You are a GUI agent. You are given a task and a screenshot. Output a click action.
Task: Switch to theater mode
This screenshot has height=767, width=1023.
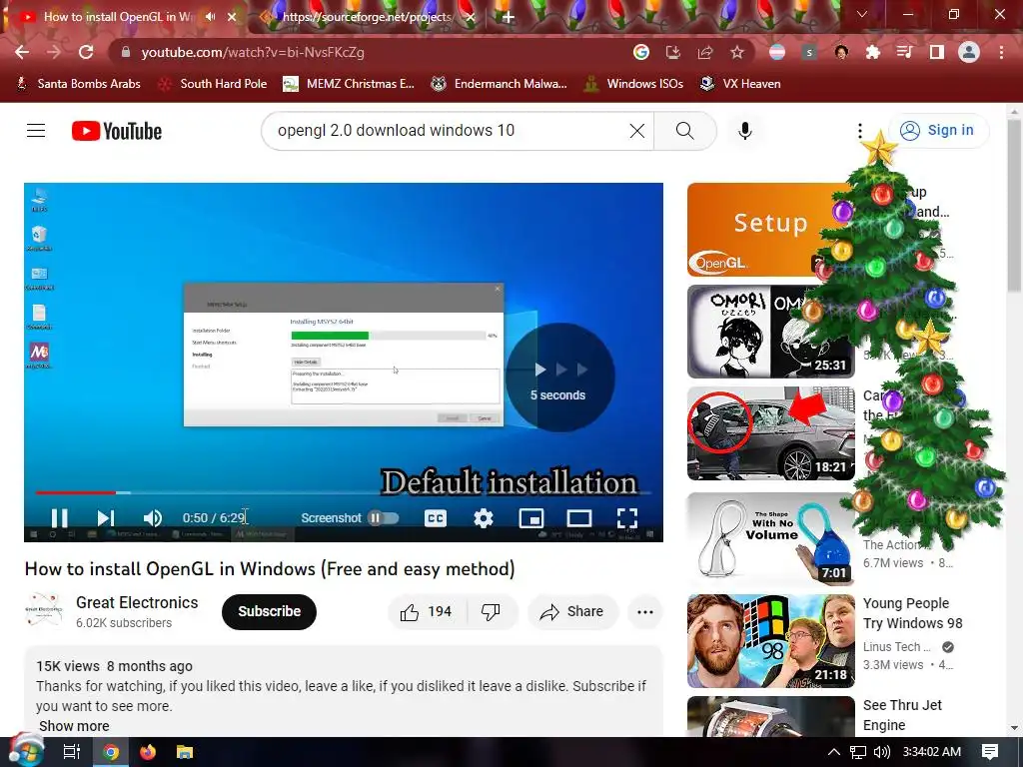[x=579, y=518]
